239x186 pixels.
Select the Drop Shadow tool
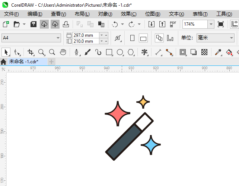[x=194, y=52]
